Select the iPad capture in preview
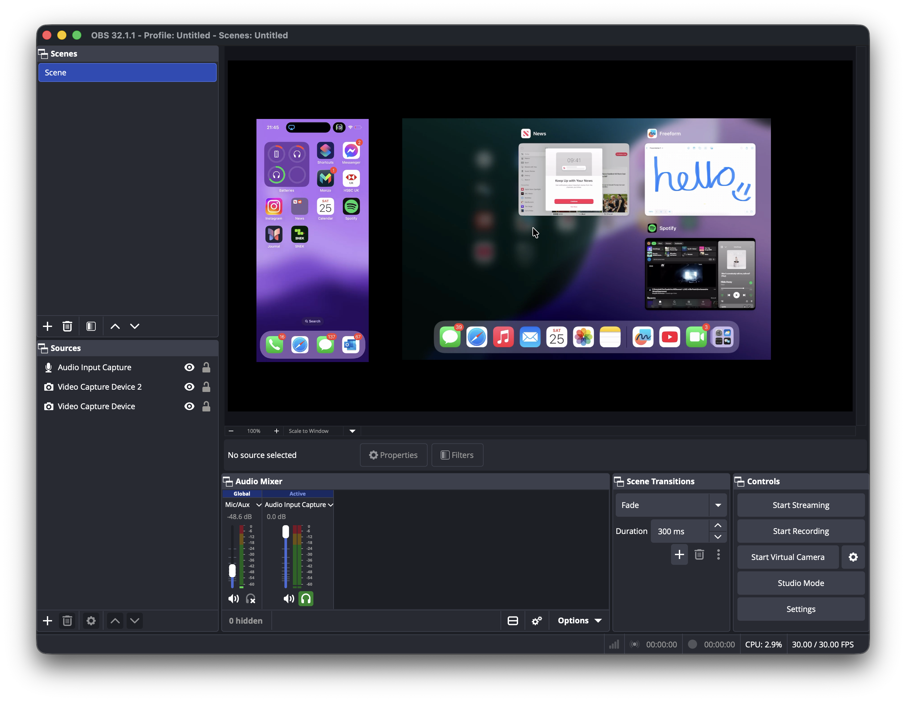The height and width of the screenshot is (702, 906). point(586,239)
